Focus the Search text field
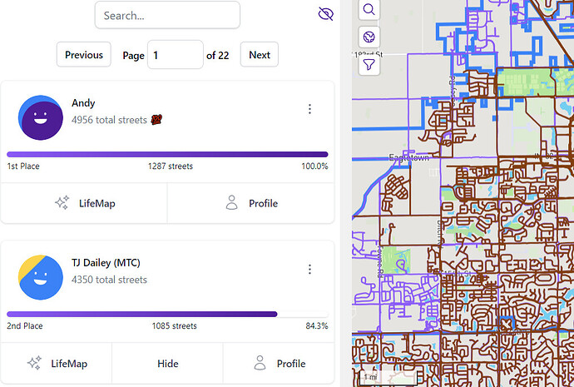This screenshot has width=574, height=387. coord(167,15)
